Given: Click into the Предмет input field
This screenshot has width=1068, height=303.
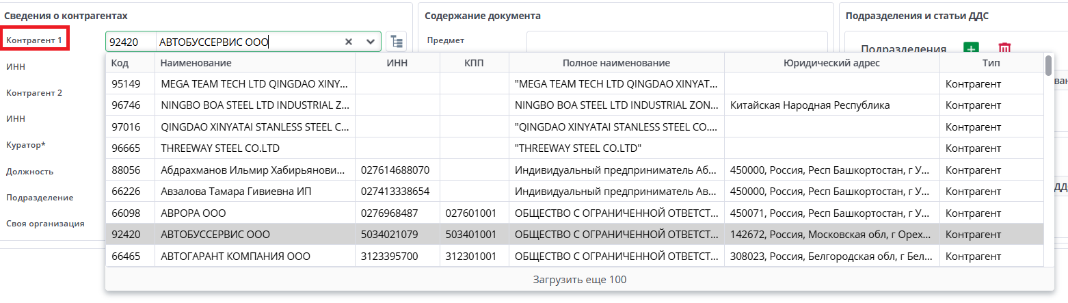Looking at the screenshot, I should click(x=676, y=40).
